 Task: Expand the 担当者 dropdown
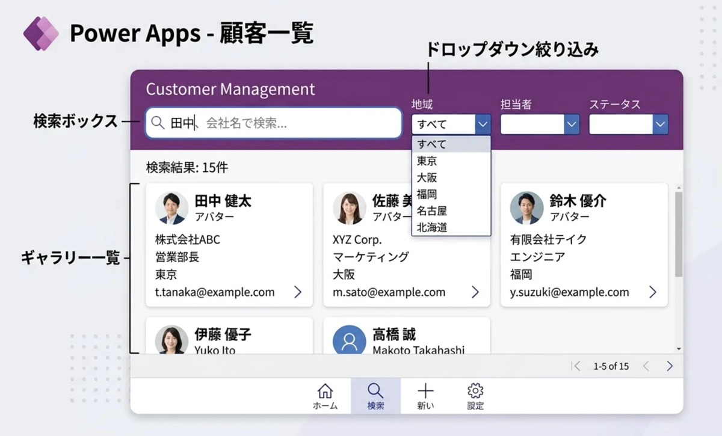tap(571, 124)
